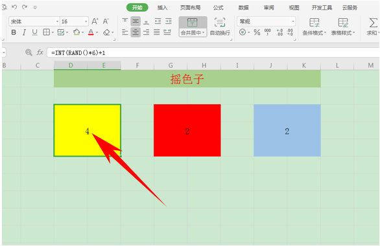Open conditional formatting menu

(315, 27)
